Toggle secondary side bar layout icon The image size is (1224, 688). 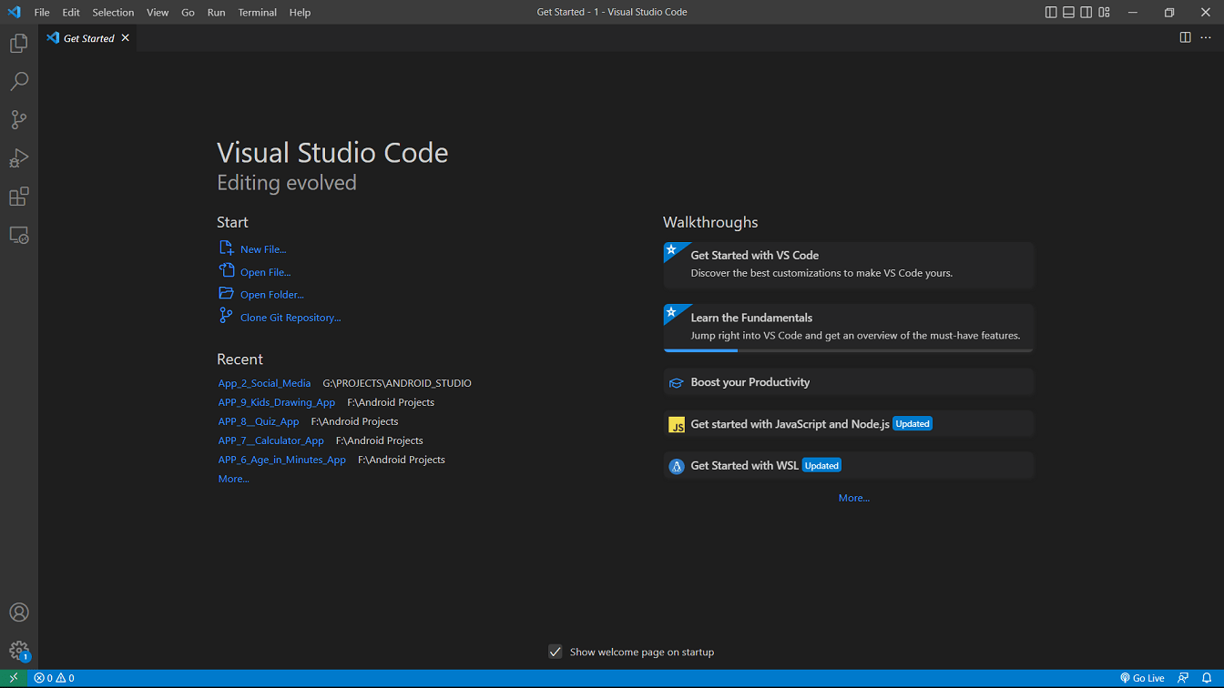tap(1086, 13)
